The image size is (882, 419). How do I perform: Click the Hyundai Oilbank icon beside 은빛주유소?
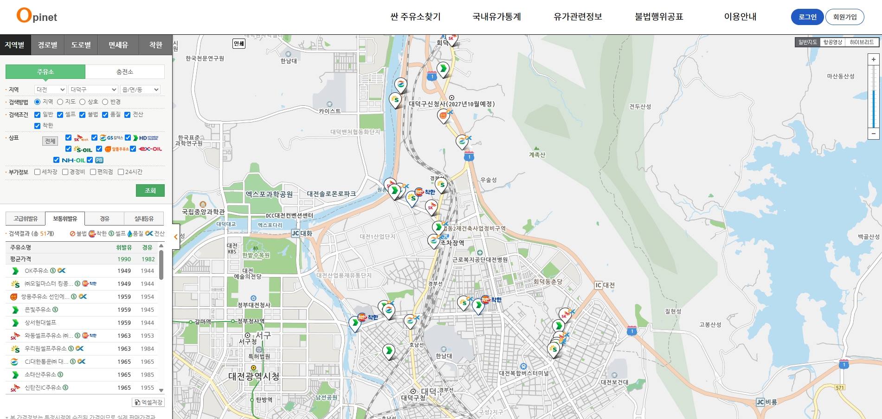[x=15, y=309]
